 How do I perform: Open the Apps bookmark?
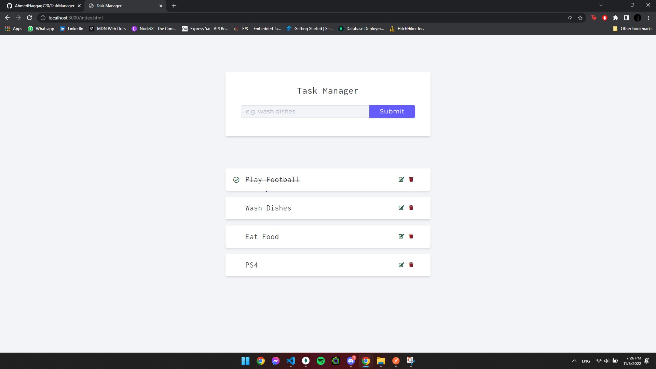14,29
